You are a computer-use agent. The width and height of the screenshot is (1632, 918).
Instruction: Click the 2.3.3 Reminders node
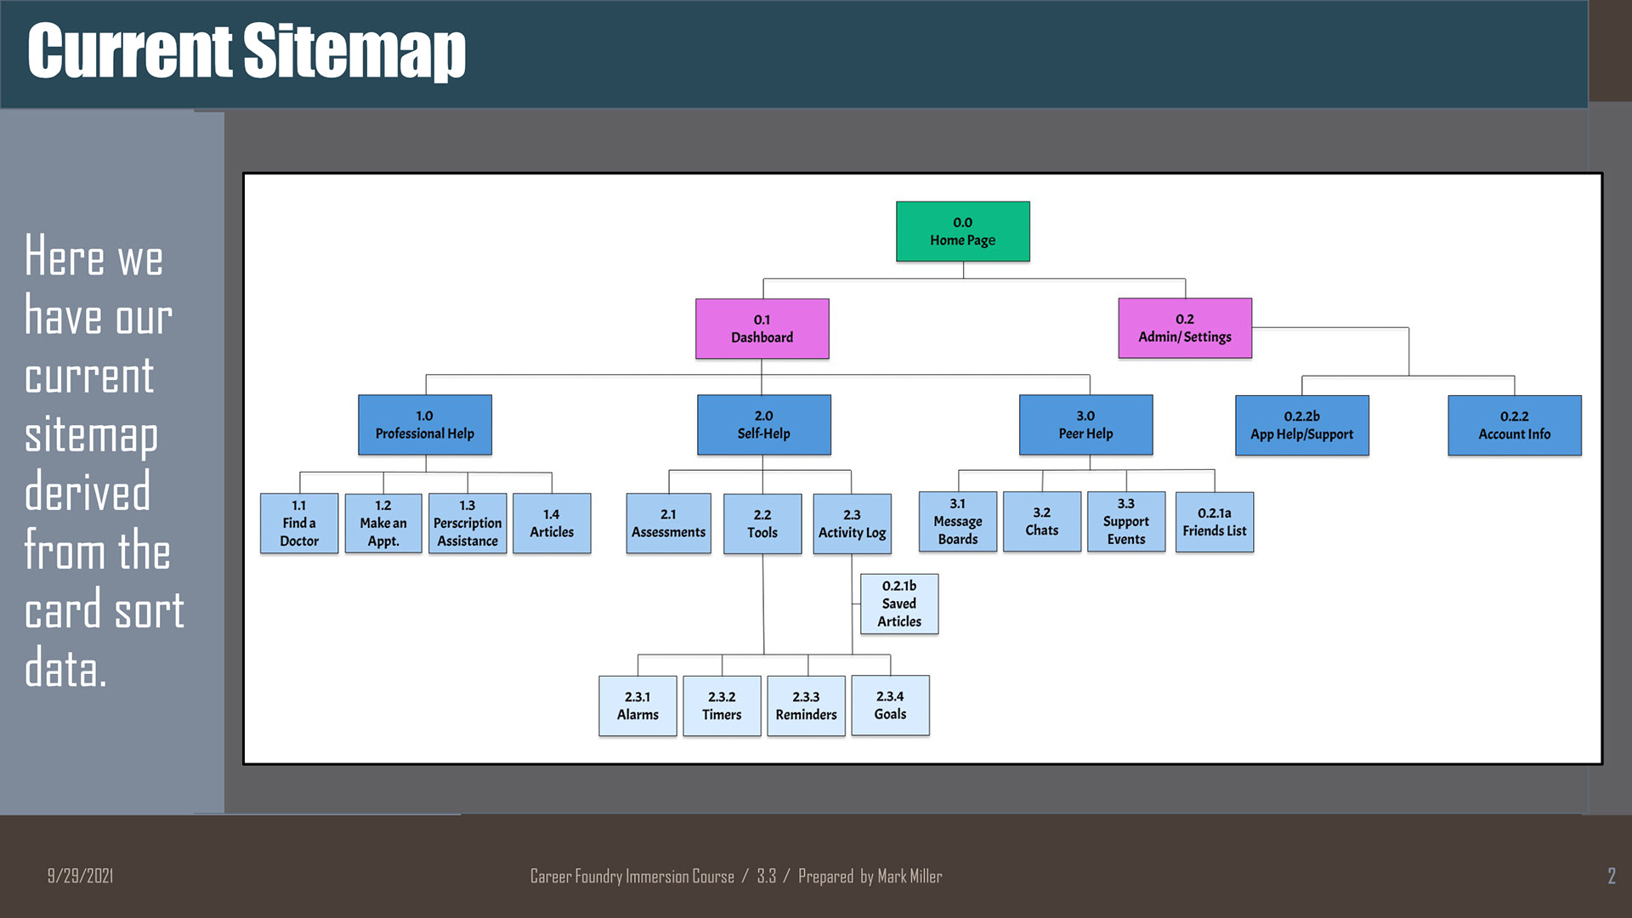coord(806,705)
